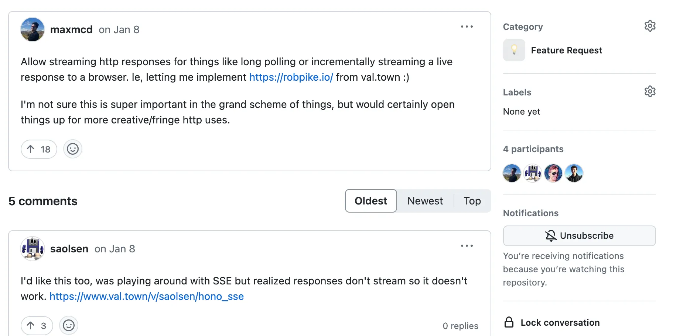Viewport: 673px width, 336px height.
Task: Open the options menu on saolsen's comment
Action: click(467, 246)
